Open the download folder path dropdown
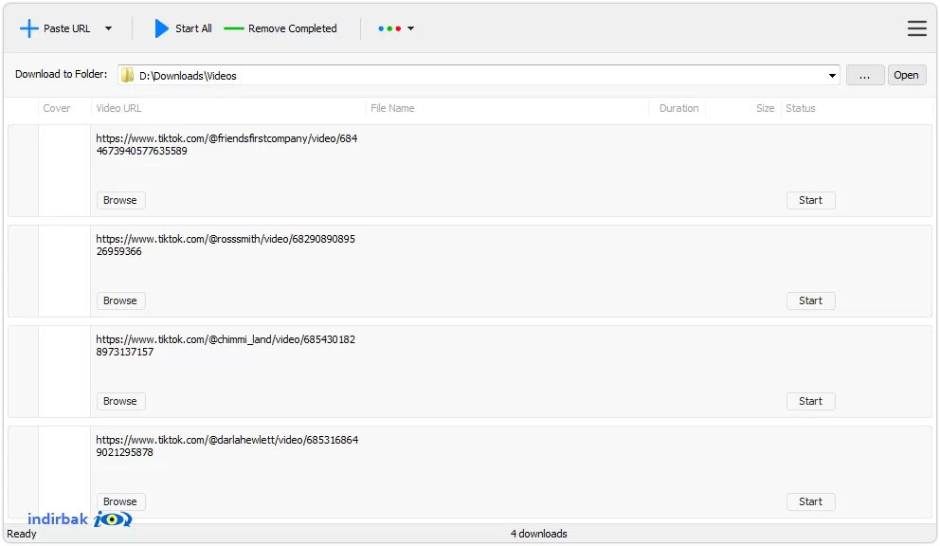This screenshot has width=940, height=546. pos(832,76)
